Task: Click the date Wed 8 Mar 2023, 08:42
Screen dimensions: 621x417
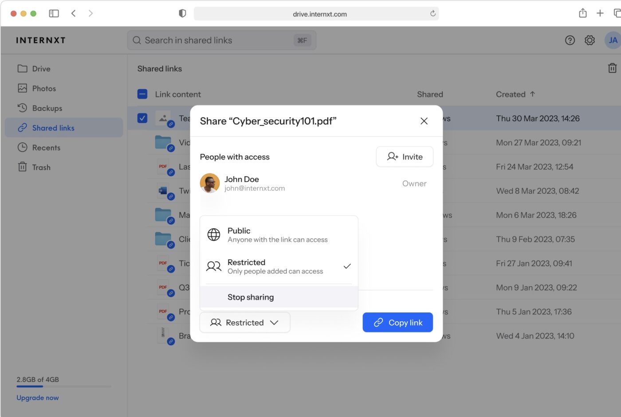Action: 537,191
